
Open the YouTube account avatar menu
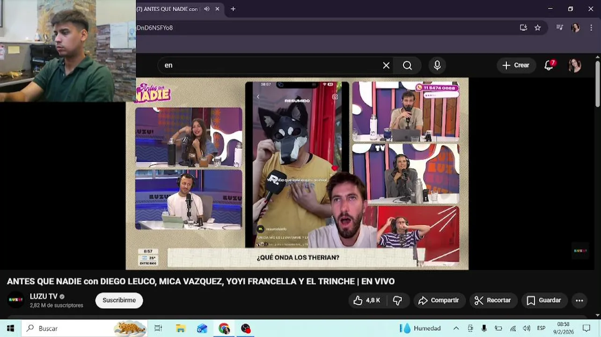pyautogui.click(x=574, y=66)
